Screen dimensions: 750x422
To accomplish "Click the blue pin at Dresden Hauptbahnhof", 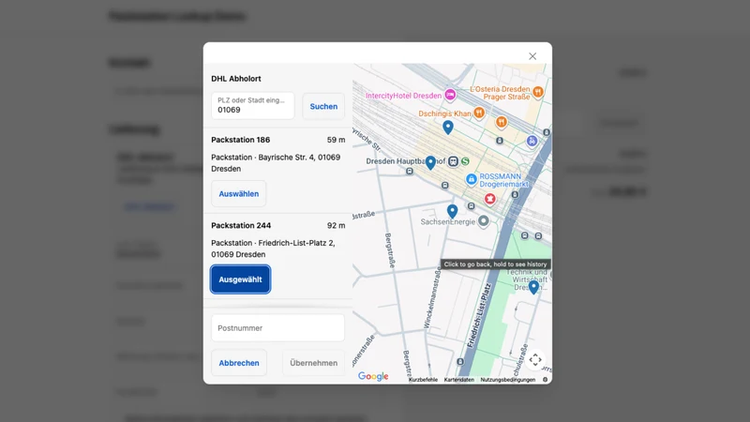I will (x=430, y=162).
